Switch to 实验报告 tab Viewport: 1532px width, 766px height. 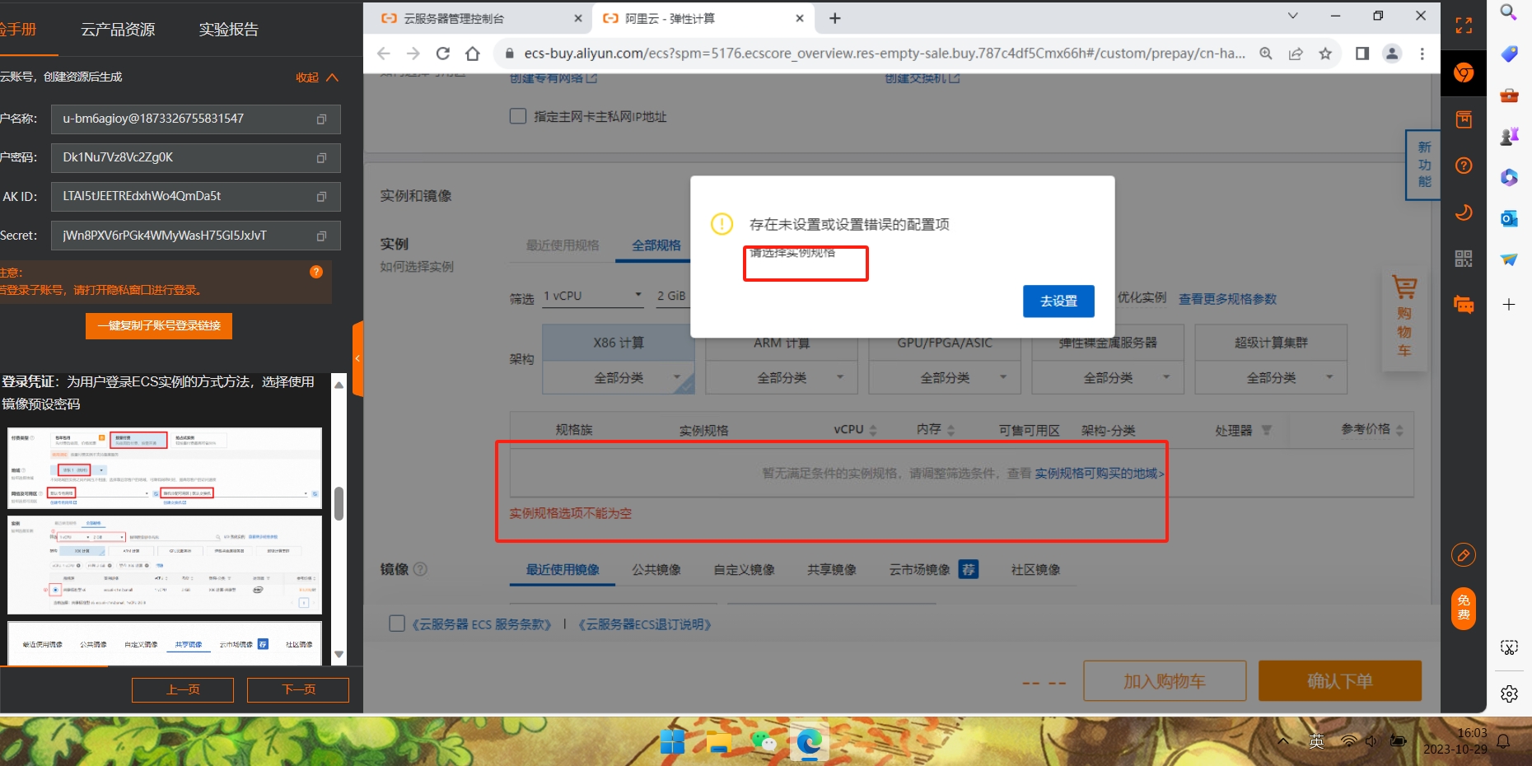click(228, 30)
